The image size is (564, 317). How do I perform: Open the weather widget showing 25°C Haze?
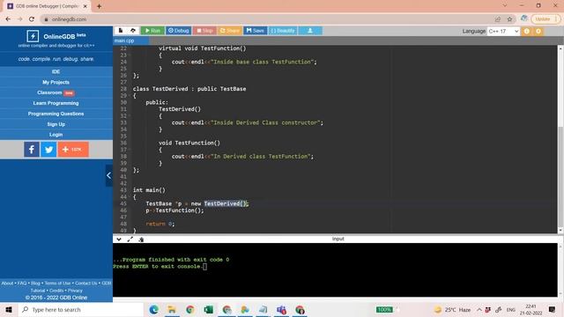[452, 309]
